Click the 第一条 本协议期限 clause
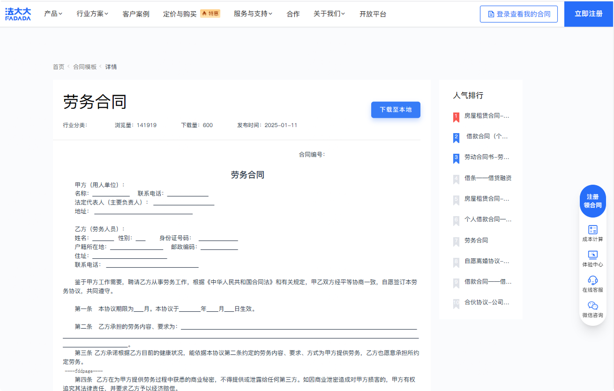The height and width of the screenshot is (391, 614). 165,309
